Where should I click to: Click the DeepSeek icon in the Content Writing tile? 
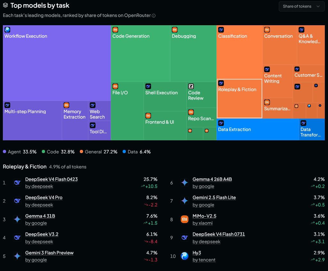click(267, 69)
